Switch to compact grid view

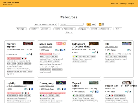[x=103, y=24]
